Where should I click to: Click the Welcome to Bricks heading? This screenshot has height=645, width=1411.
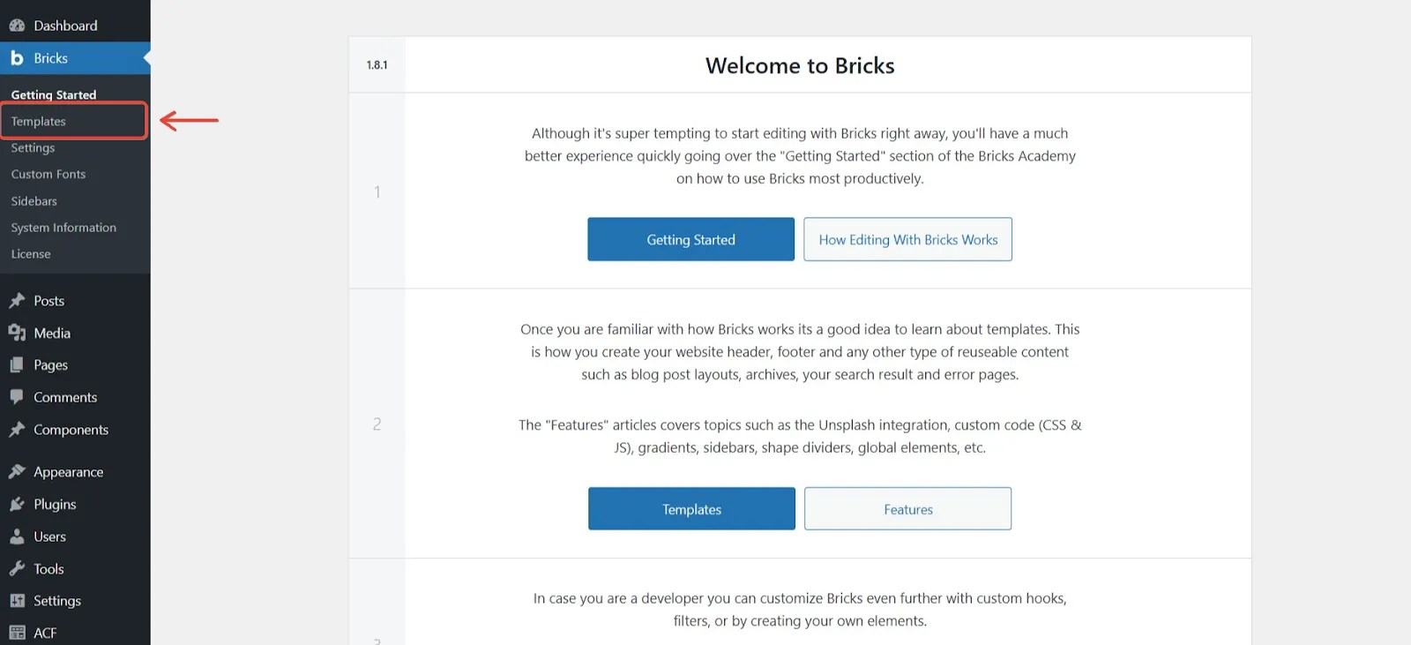(x=800, y=65)
